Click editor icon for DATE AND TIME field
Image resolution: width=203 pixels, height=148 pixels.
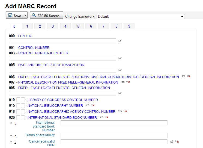(x=120, y=70)
